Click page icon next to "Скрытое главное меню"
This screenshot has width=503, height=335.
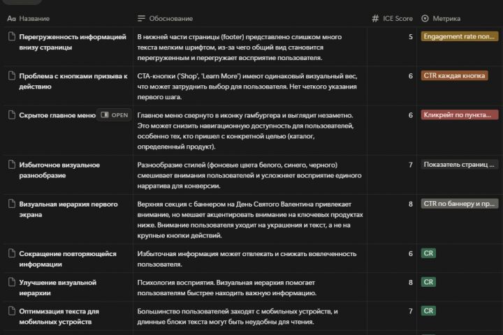[x=11, y=115]
